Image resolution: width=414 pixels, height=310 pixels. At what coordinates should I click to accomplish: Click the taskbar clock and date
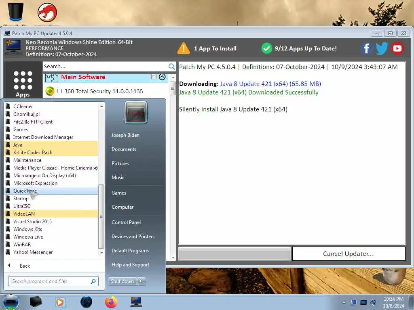coord(393,302)
